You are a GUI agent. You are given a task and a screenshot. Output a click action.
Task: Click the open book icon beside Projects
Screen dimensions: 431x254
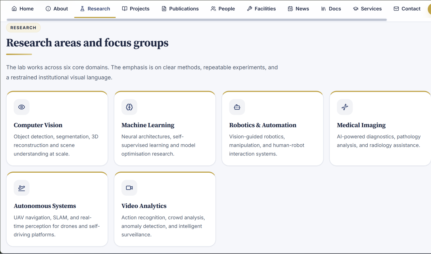coord(124,9)
